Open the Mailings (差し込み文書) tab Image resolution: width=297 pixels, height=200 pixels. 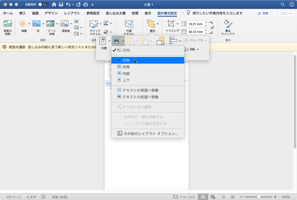coord(116,13)
